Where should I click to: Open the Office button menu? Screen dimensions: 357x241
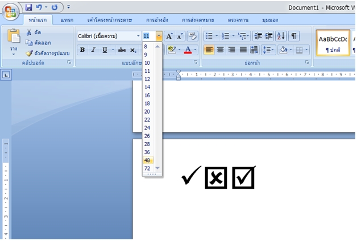[10, 11]
